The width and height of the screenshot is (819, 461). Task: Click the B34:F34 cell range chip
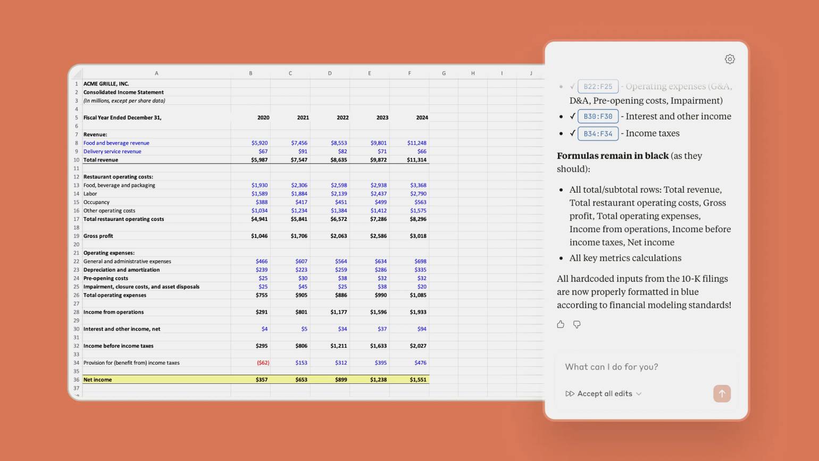[598, 134]
